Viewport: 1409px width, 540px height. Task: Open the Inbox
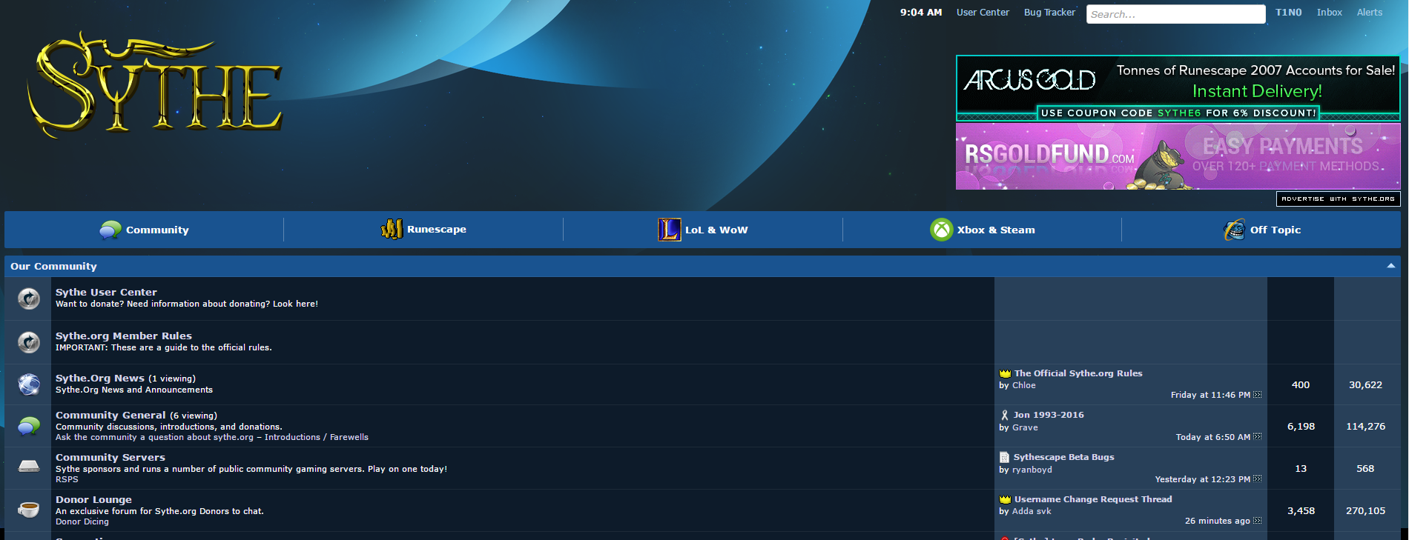pos(1329,13)
